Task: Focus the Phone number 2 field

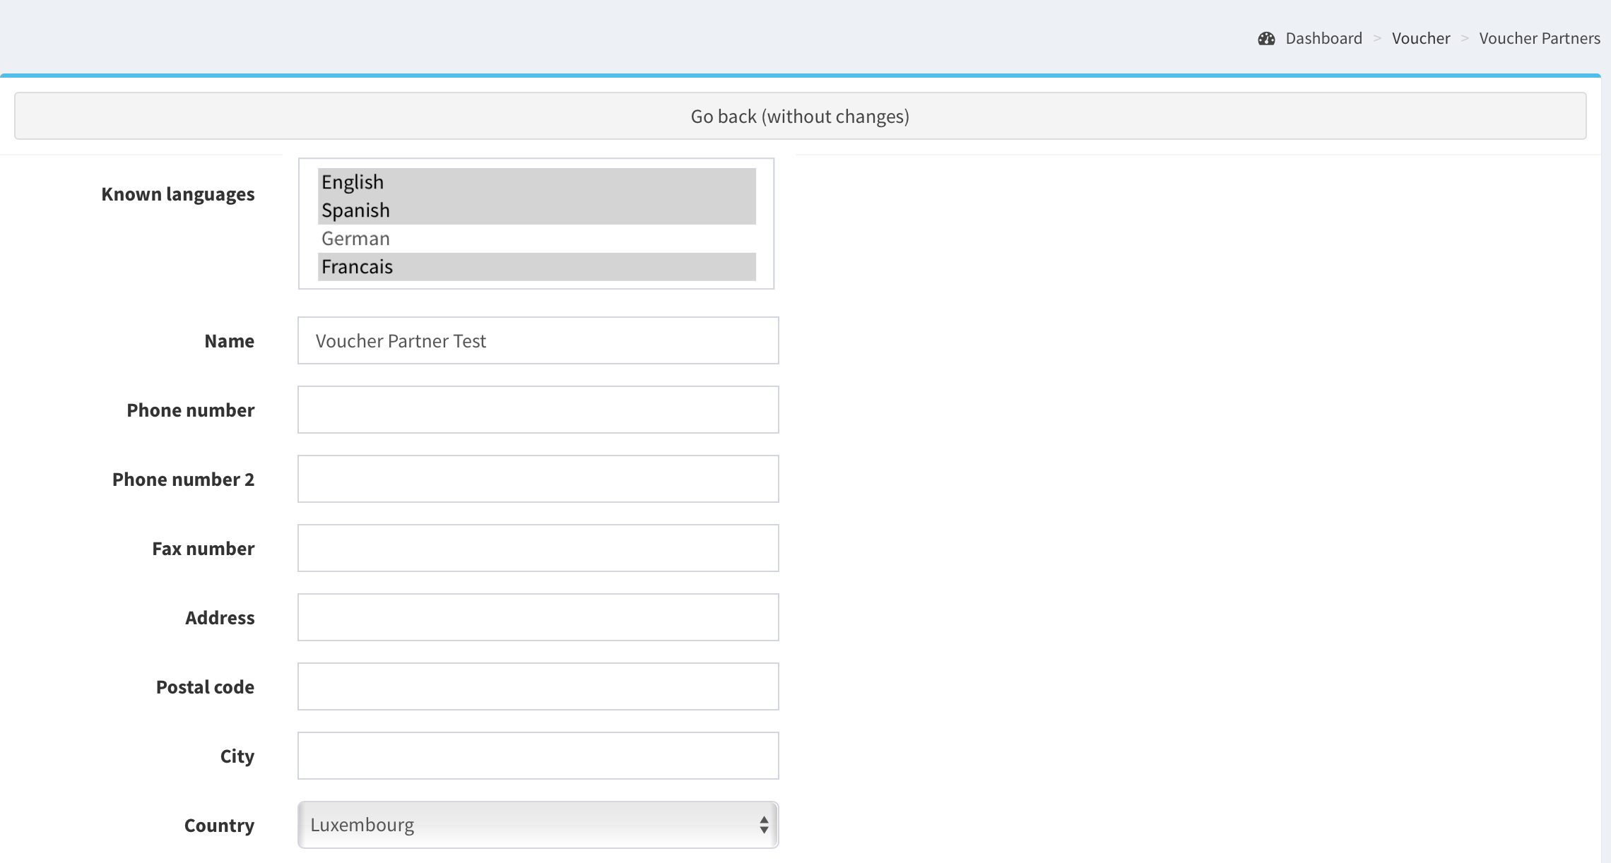Action: (538, 479)
